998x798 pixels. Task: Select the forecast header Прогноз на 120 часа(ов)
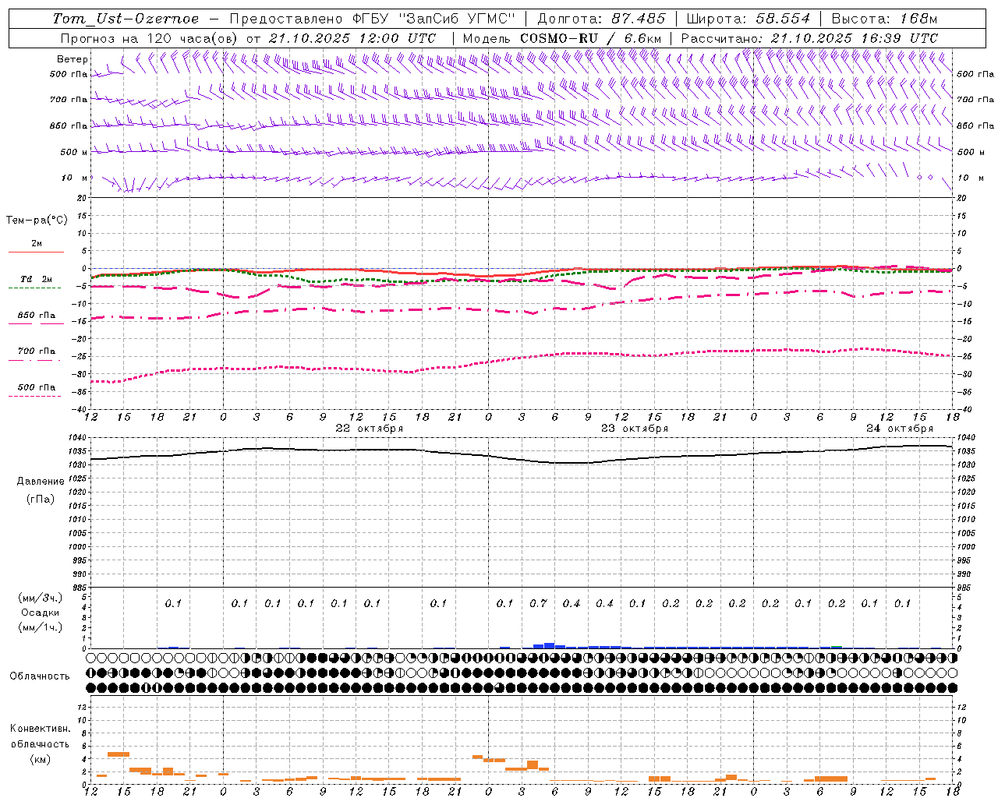pos(150,38)
